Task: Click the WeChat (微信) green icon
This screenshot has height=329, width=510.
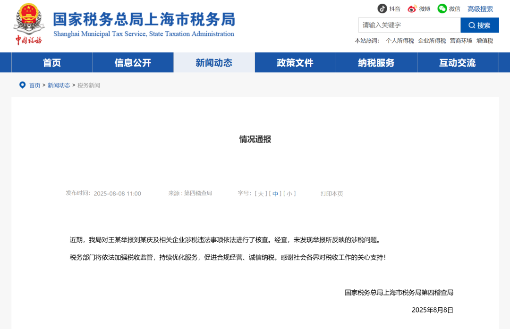Action: [442, 8]
